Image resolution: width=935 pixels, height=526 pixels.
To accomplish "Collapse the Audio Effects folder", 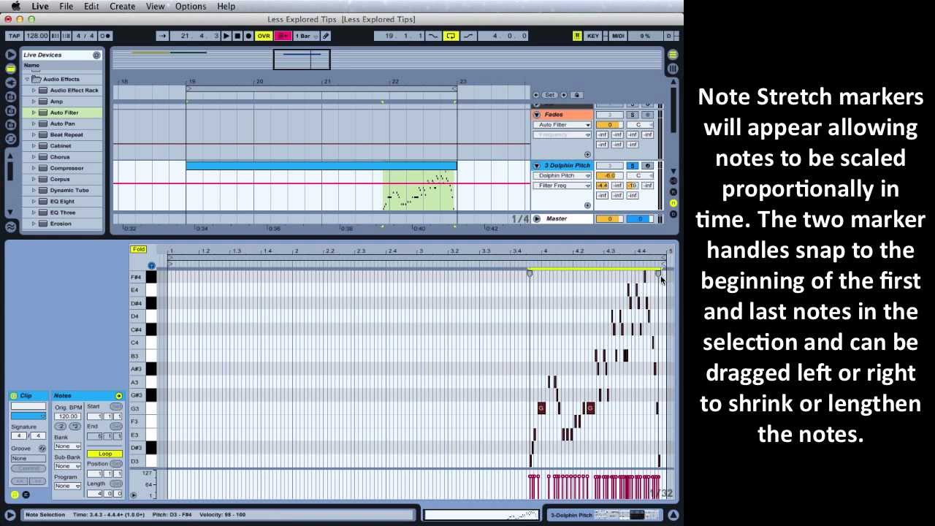I will pyautogui.click(x=27, y=79).
